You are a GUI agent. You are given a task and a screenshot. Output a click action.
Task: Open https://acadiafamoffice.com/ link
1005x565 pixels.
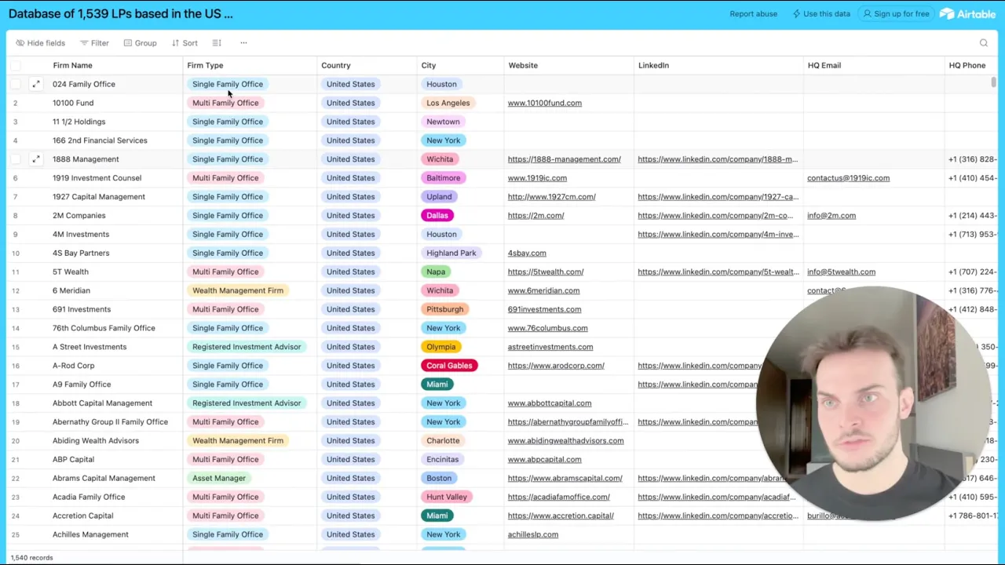(x=558, y=498)
